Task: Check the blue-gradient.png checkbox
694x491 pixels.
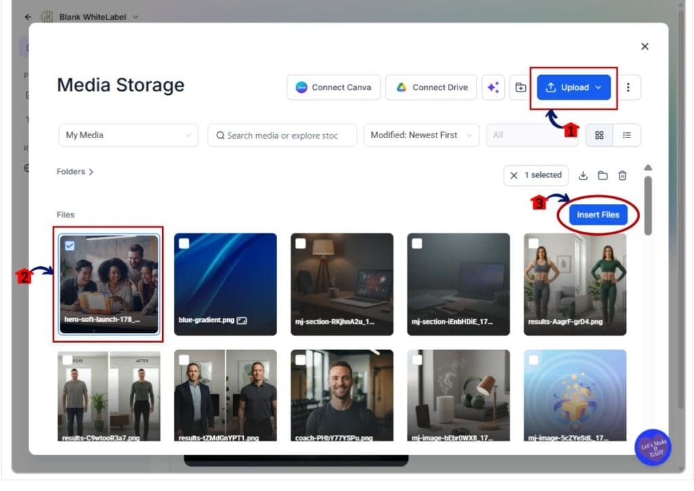Action: tap(184, 243)
